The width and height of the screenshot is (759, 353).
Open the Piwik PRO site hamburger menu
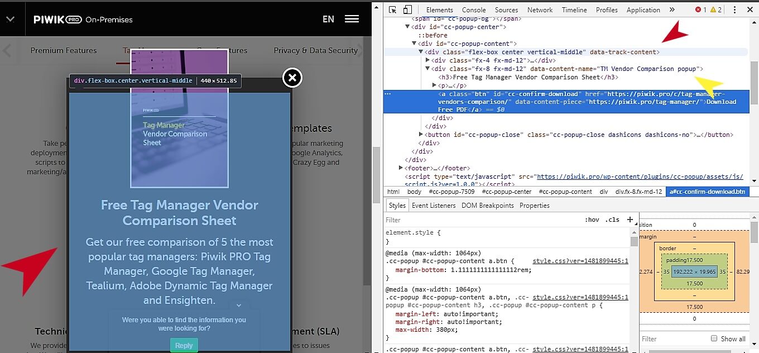pos(352,18)
